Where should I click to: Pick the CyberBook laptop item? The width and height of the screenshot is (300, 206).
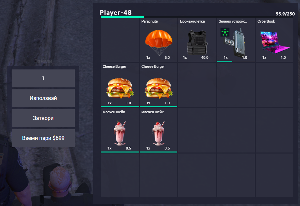pyautogui.click(x=274, y=40)
